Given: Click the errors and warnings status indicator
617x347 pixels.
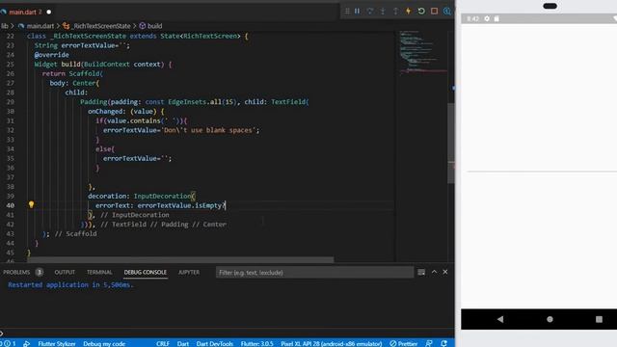Looking at the screenshot, I should pyautogui.click(x=8, y=343).
